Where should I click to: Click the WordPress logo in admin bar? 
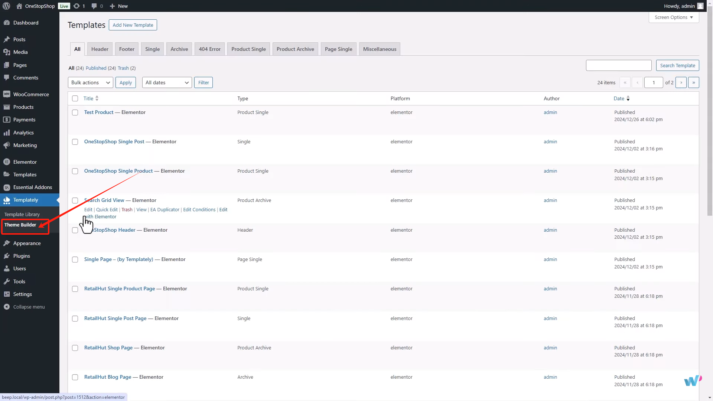(6, 6)
